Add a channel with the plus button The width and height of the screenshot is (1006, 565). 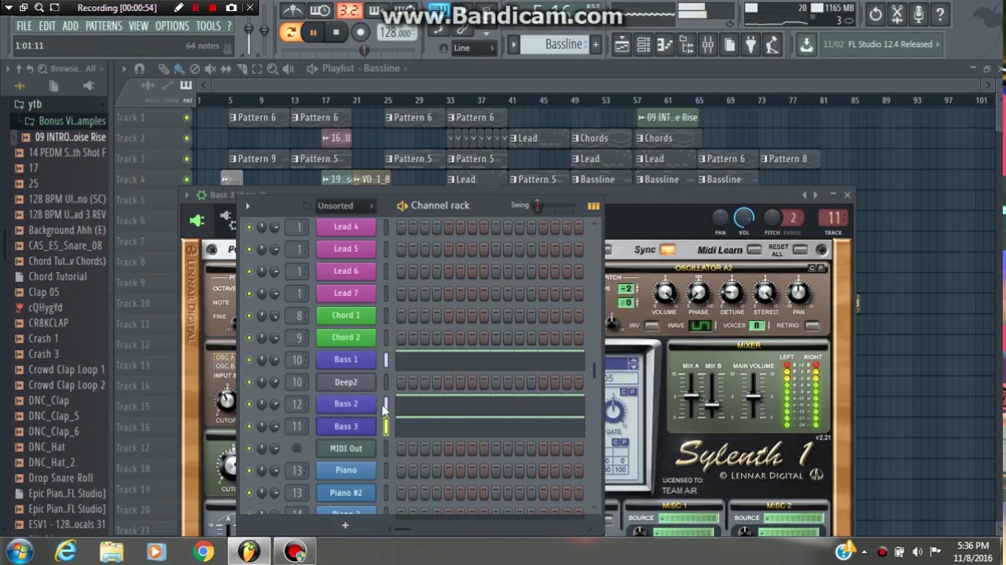(344, 525)
